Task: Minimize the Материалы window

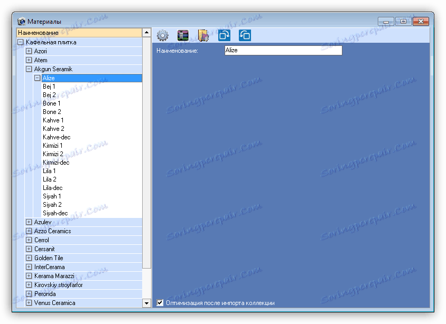Action: point(386,21)
